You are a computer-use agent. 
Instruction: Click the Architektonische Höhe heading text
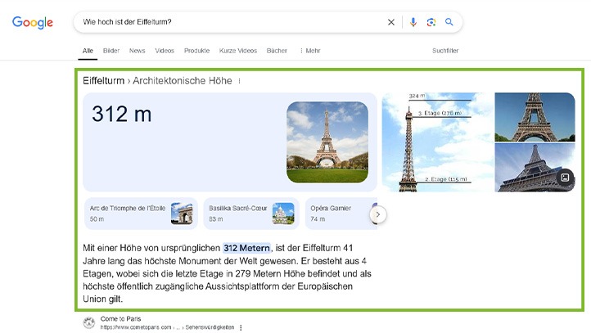pos(183,81)
